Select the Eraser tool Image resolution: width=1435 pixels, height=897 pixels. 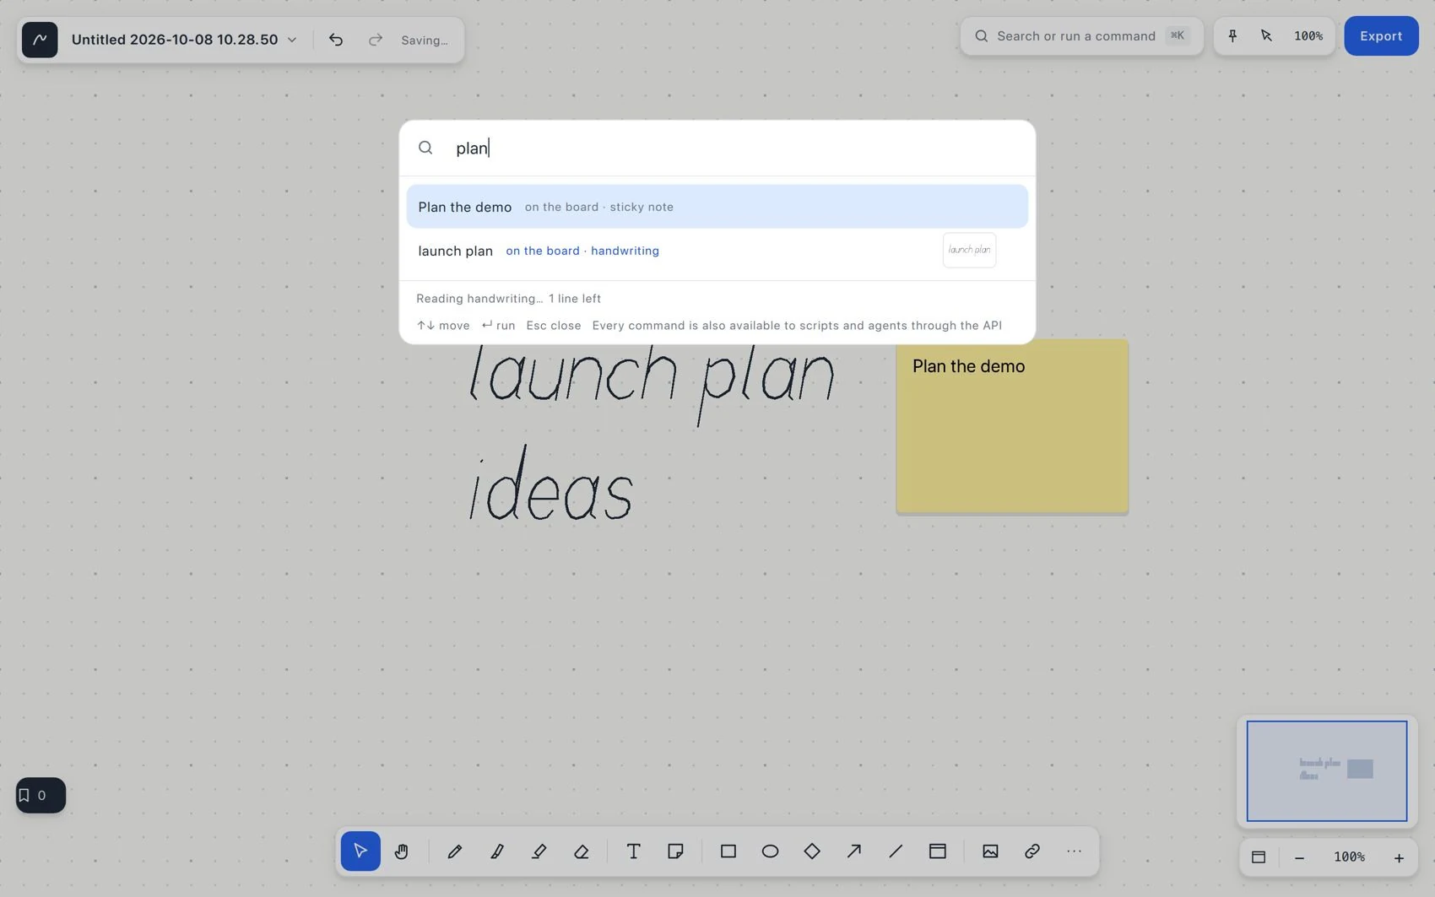pos(582,851)
